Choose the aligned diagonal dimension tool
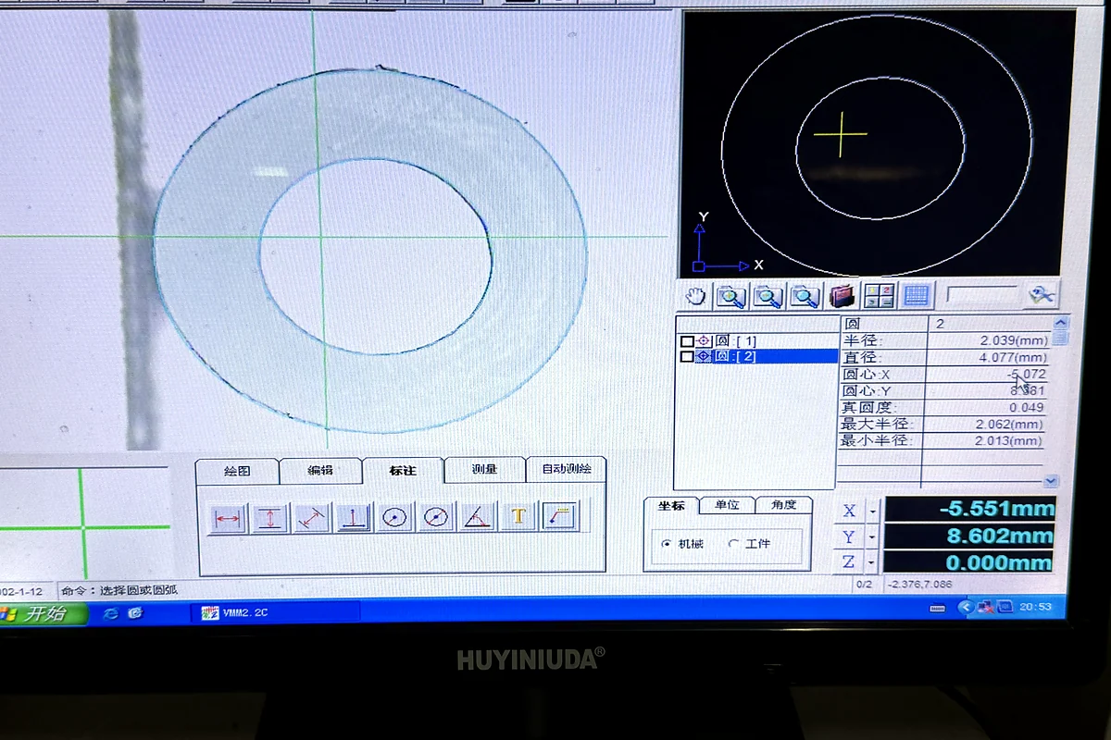This screenshot has height=740, width=1111. (x=312, y=518)
